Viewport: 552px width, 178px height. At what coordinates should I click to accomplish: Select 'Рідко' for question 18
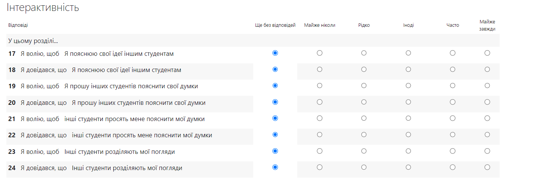[364, 69]
